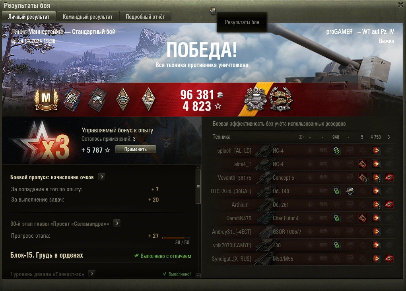Click the x3 star experience bonus icon

[x=41, y=142]
